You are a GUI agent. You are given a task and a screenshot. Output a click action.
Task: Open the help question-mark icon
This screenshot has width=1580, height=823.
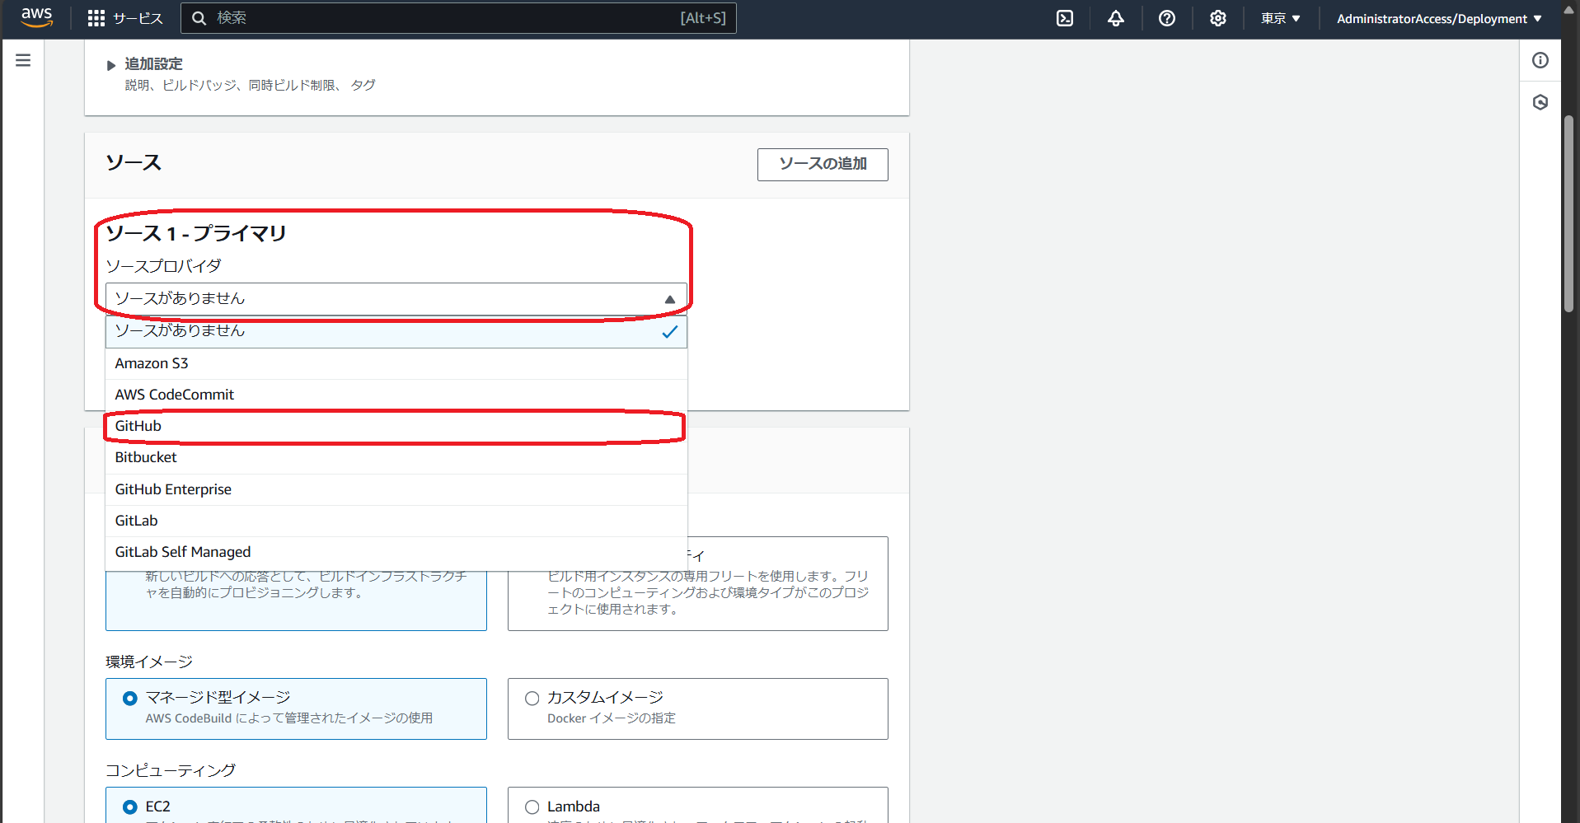coord(1167,18)
